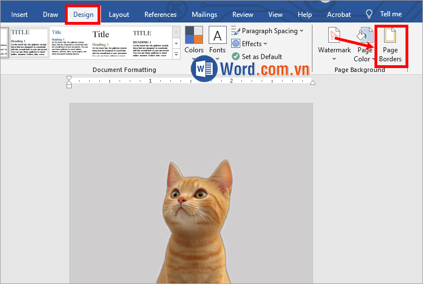This screenshot has width=423, height=284.
Task: Expand the Paragraph Spacing dropdown arrow
Action: coord(301,31)
